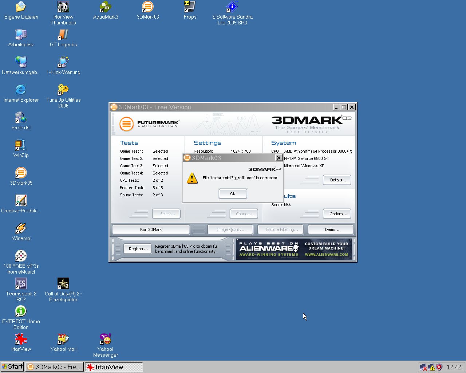Open the Windows Start menu
The height and width of the screenshot is (373, 466).
[x=12, y=367]
